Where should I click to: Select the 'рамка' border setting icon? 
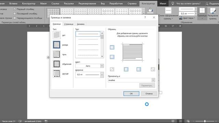pyautogui.click(x=56, y=45)
